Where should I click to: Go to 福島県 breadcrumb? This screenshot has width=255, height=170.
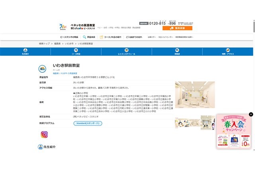[57, 43]
